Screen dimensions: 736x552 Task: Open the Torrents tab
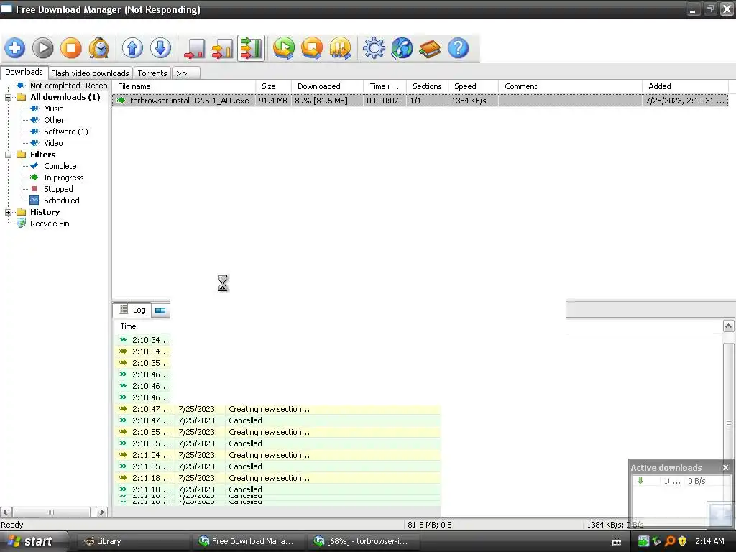[152, 73]
